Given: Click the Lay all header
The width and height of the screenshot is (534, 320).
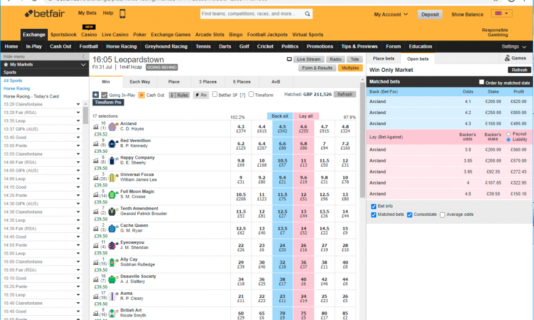Looking at the screenshot, I should pyautogui.click(x=306, y=116).
